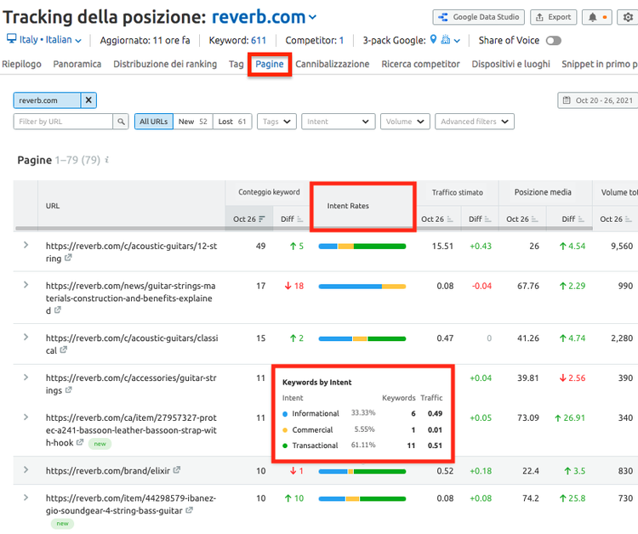Expand the bassoon-strap item row

26,417
